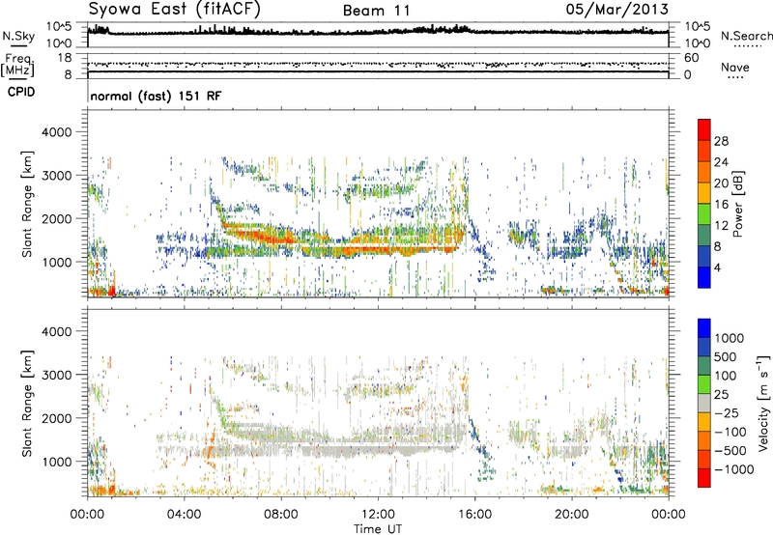Click the '16:00' time tick label

tap(475, 515)
